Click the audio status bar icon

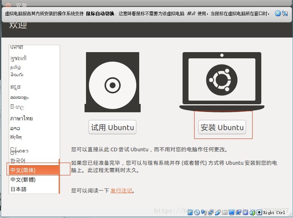[204, 212]
